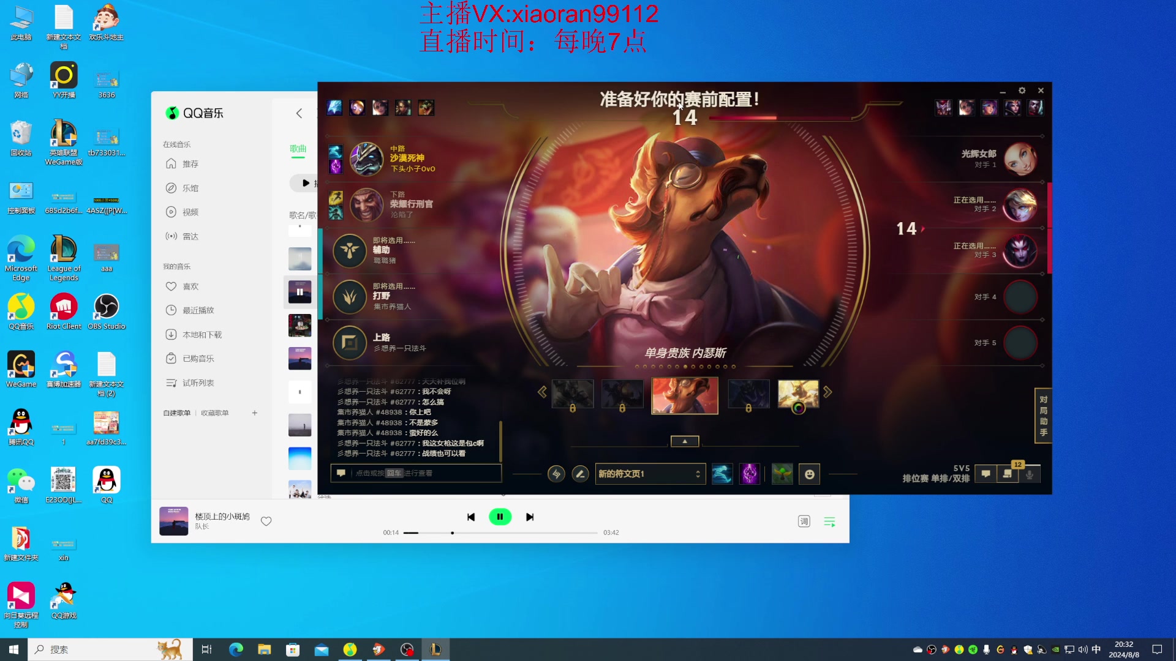Open notes button with 12 badge
This screenshot has height=661, width=1176.
1008,474
